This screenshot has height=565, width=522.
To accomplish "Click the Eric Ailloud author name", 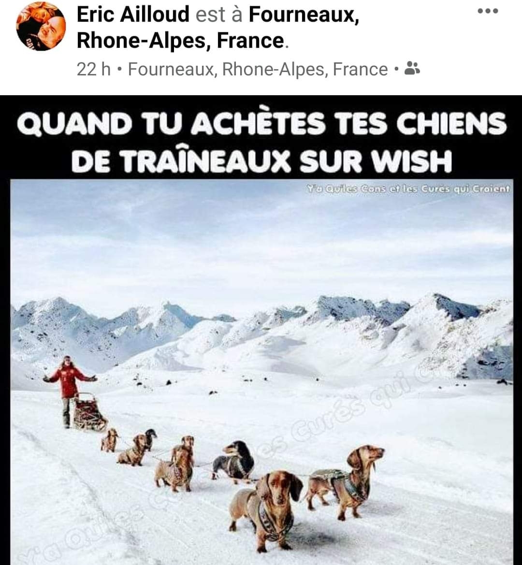I will click(x=133, y=14).
